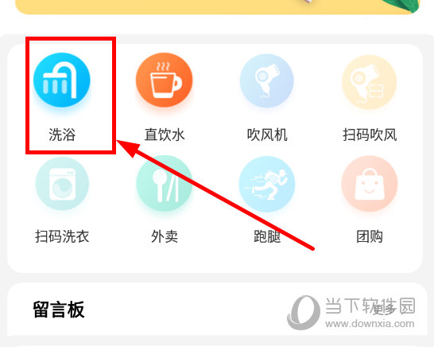Open the yellow 扫码吹风 icon
This screenshot has height=347, width=434.
(x=370, y=82)
